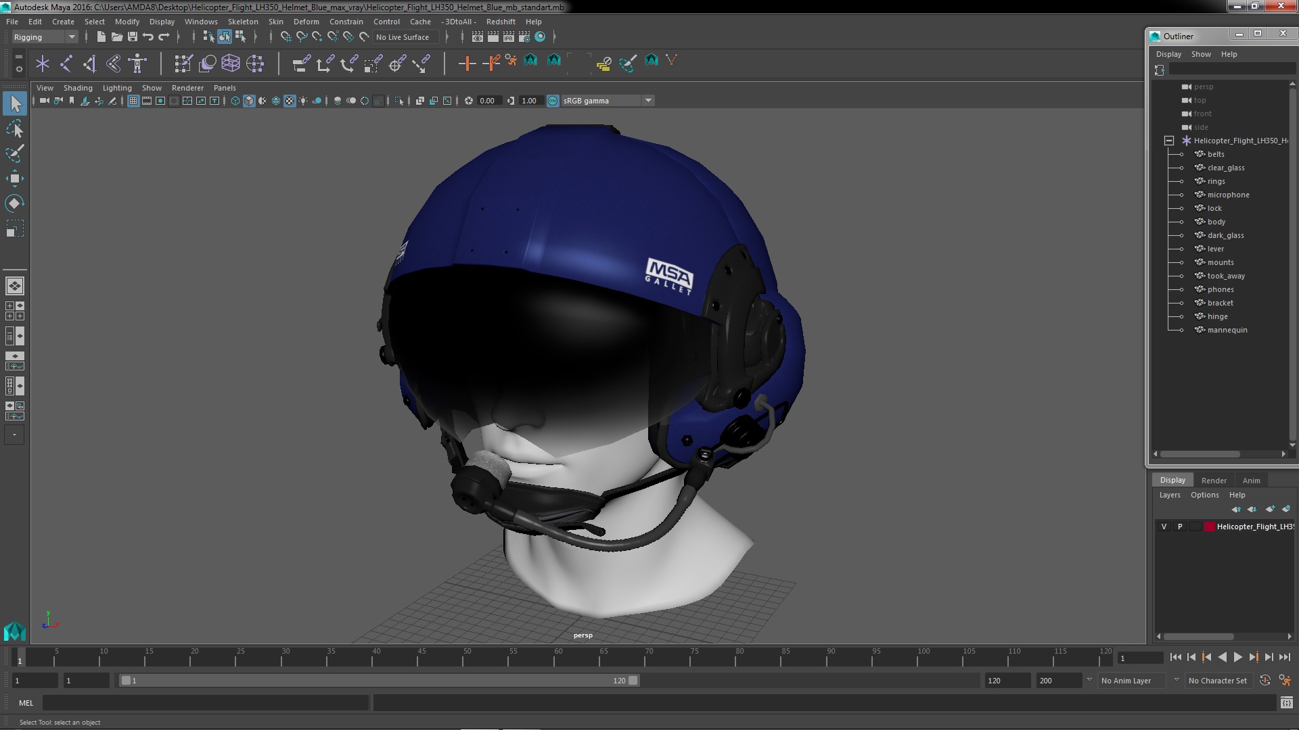The image size is (1299, 730).
Task: Activate the Lasso select tool
Action: (15, 128)
